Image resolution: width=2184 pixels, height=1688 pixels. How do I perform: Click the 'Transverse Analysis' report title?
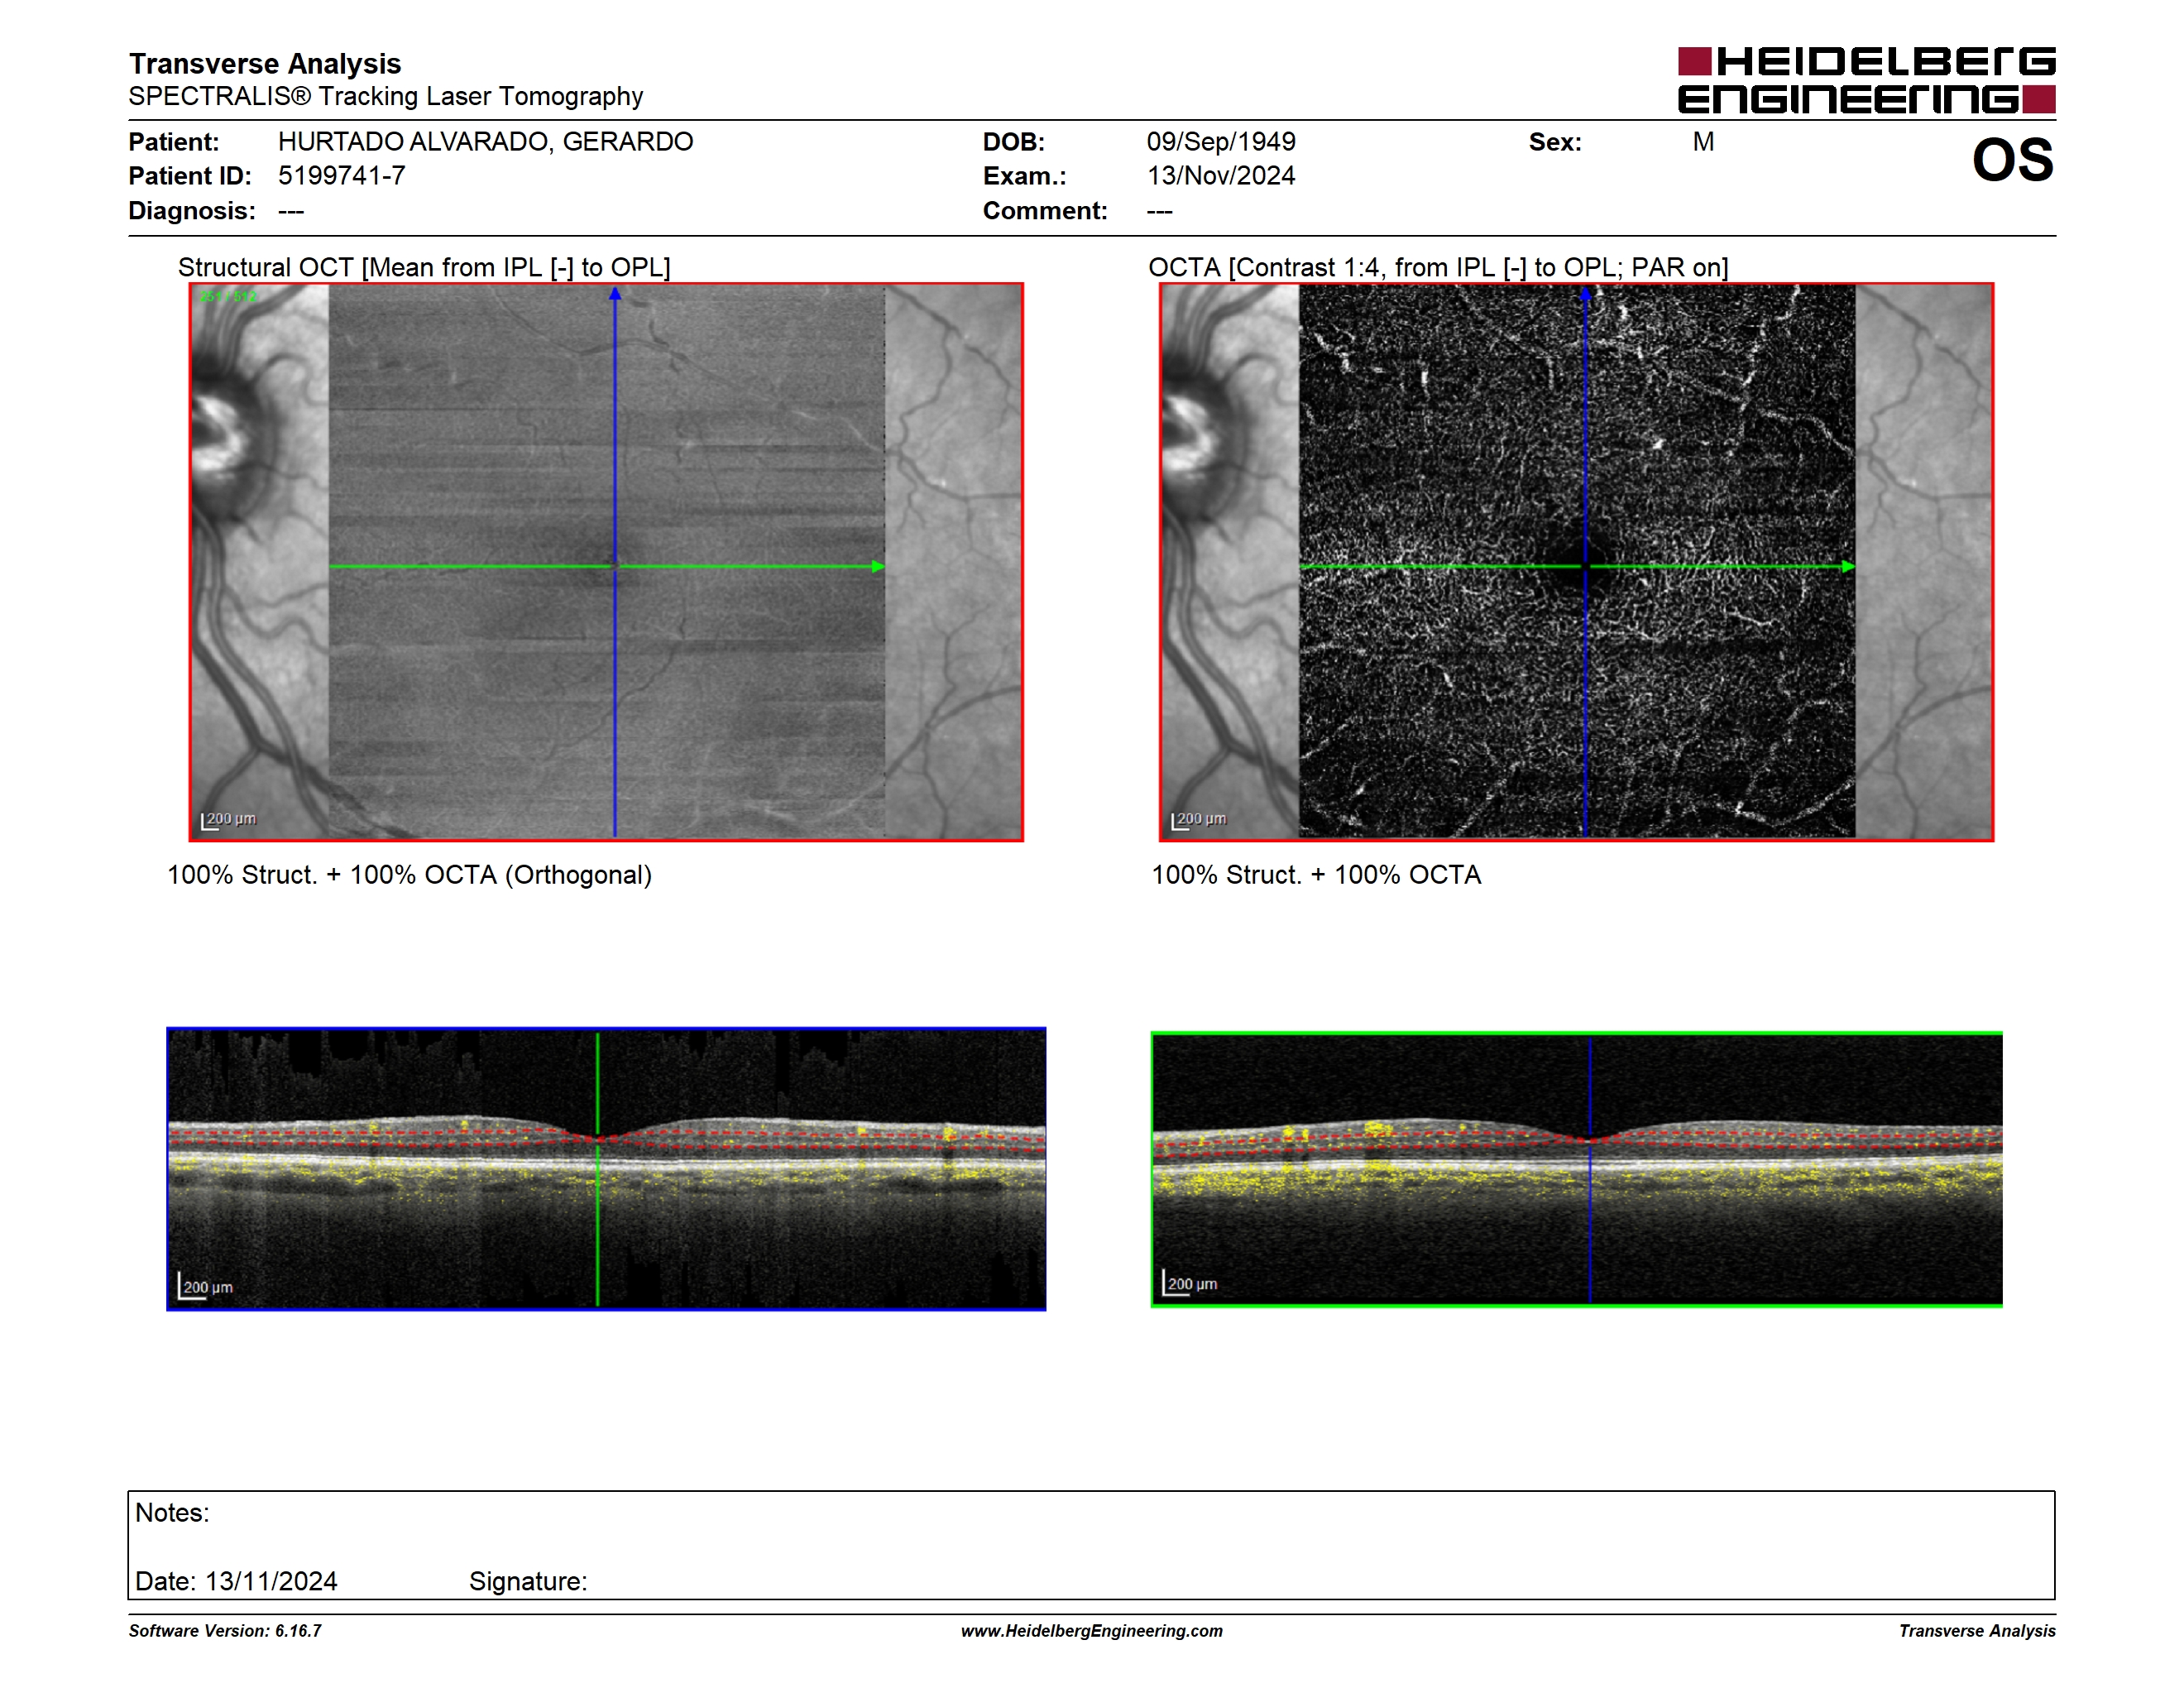[x=265, y=64]
